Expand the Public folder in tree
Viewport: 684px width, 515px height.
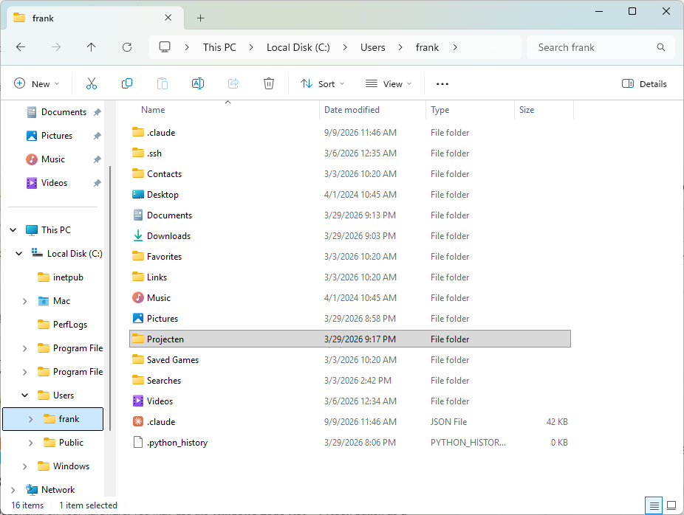point(30,442)
